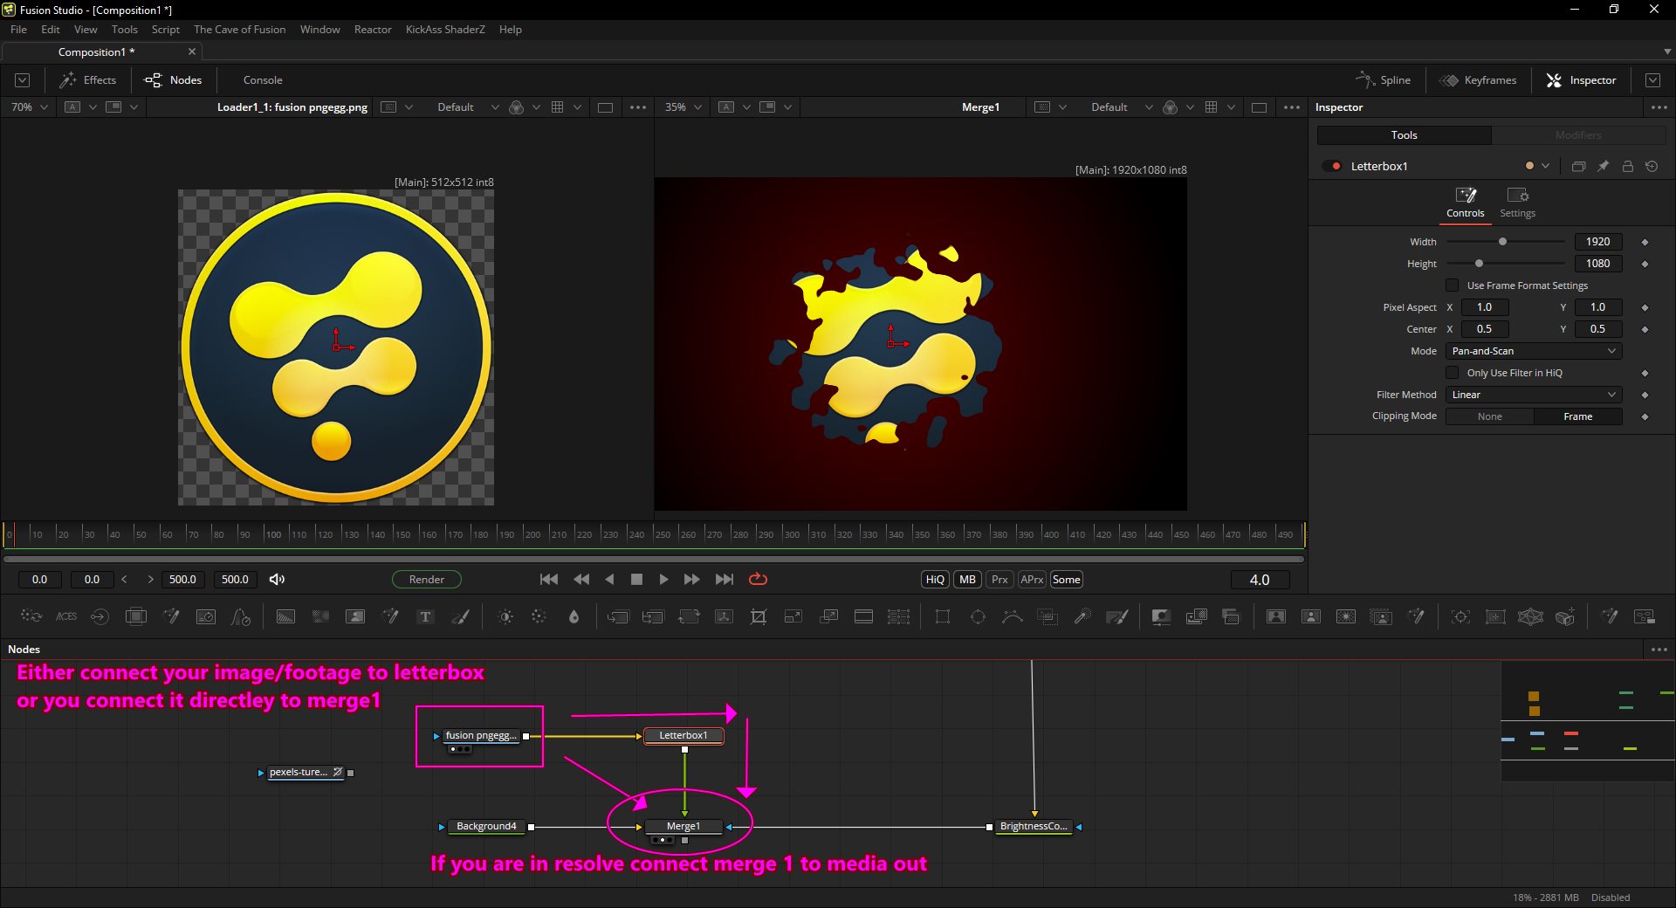The image size is (1676, 908).
Task: Open the Keyframes editor
Action: point(1478,80)
